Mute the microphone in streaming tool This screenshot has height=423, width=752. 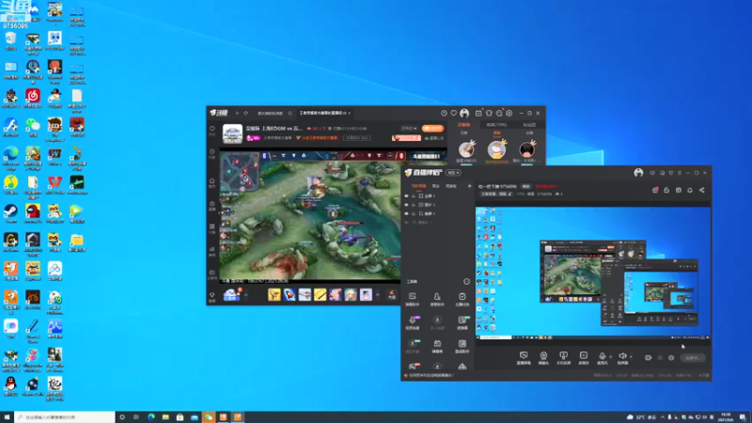coord(603,356)
